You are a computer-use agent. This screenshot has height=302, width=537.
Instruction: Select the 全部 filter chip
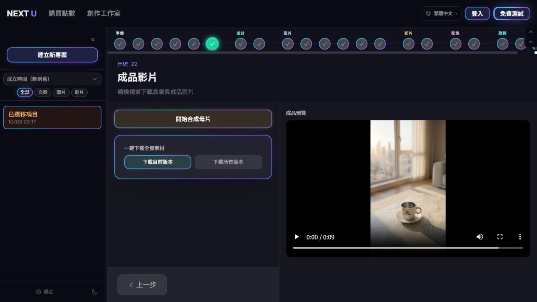(x=25, y=92)
